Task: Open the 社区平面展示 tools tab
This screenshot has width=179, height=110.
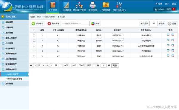Action: point(119,7)
